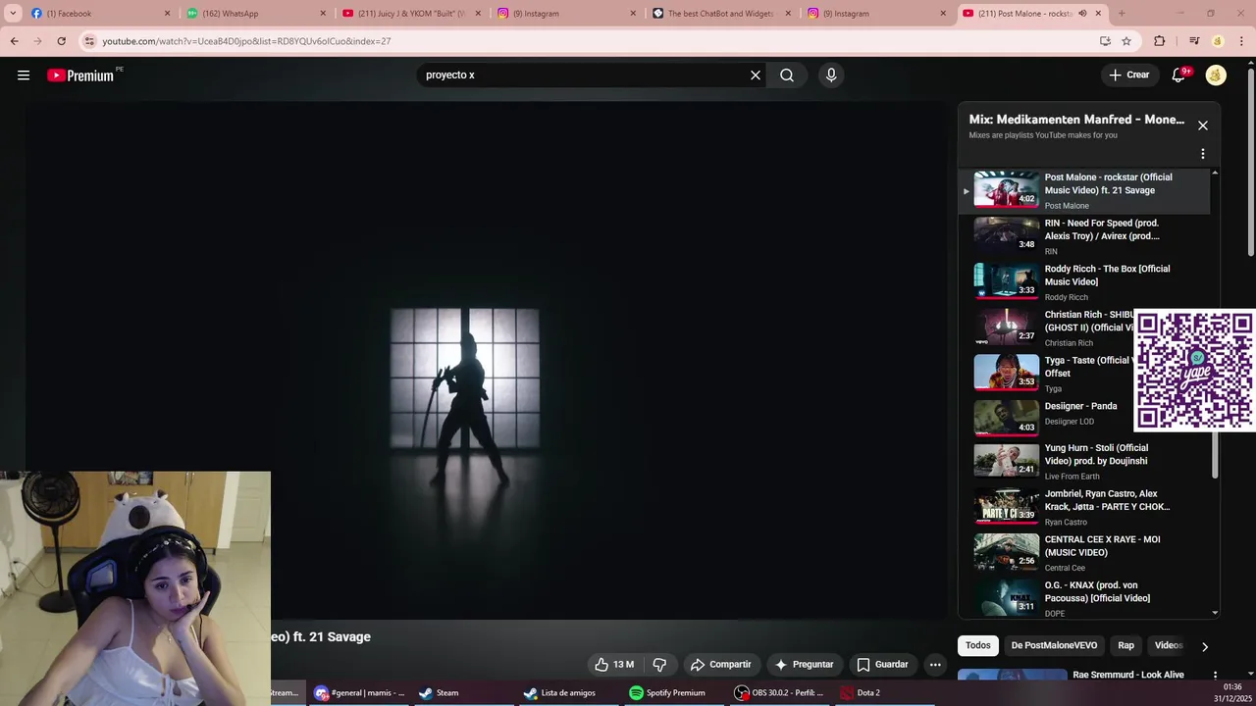Play Yung Hurn - Stoli in playlist
1256x706 pixels.
click(1084, 462)
